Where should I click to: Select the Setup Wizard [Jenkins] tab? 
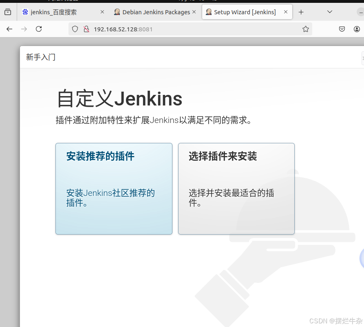point(247,12)
